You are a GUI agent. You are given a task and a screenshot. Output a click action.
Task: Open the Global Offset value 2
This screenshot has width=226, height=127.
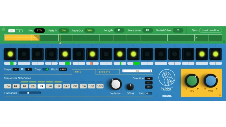pyautogui.click(x=178, y=30)
